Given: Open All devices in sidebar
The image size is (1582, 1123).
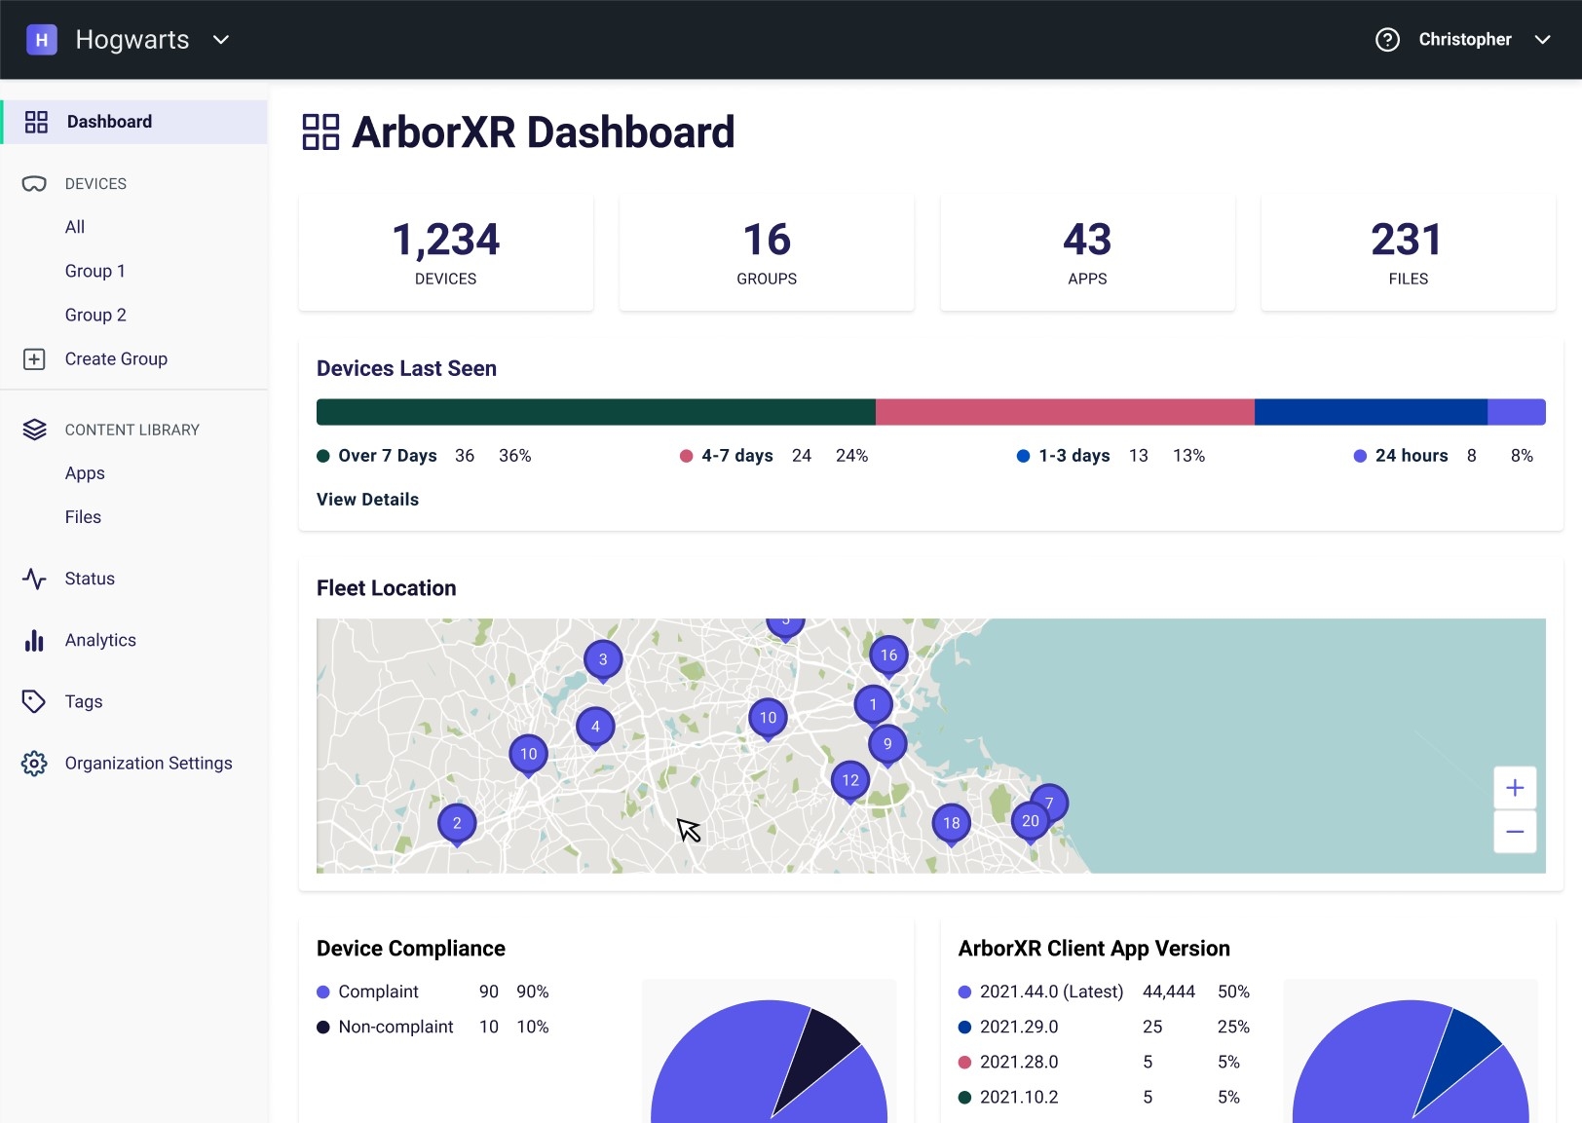Looking at the screenshot, I should pyautogui.click(x=75, y=227).
